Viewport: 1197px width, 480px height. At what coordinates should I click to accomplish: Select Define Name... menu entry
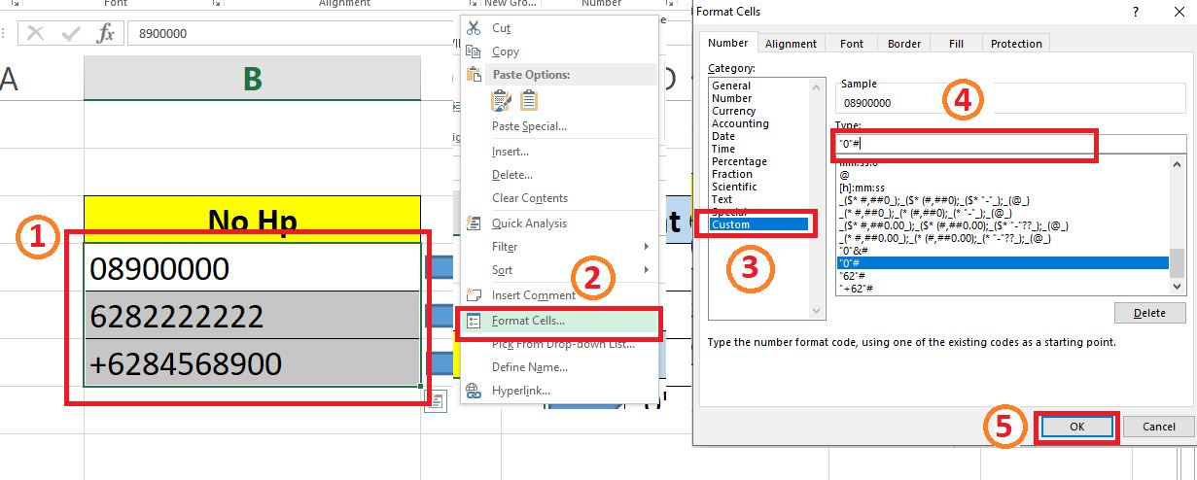pyautogui.click(x=530, y=367)
